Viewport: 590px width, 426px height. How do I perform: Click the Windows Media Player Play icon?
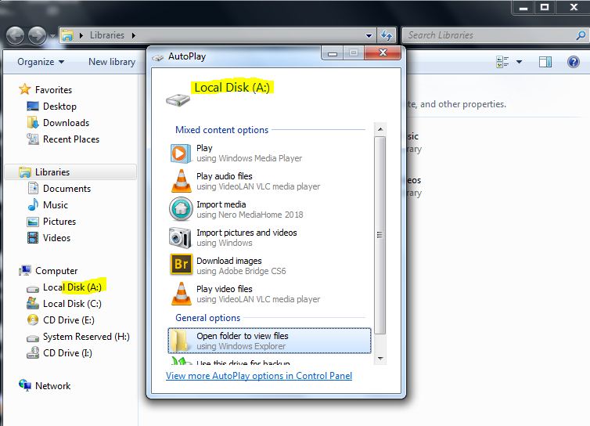pos(180,153)
